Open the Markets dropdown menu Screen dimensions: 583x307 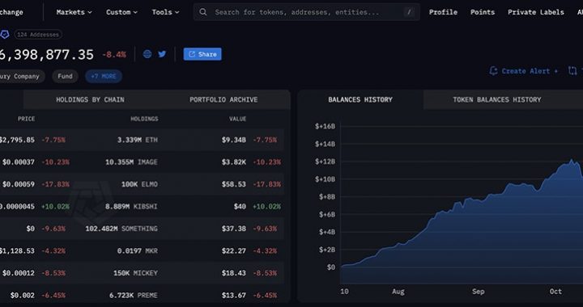coord(74,12)
